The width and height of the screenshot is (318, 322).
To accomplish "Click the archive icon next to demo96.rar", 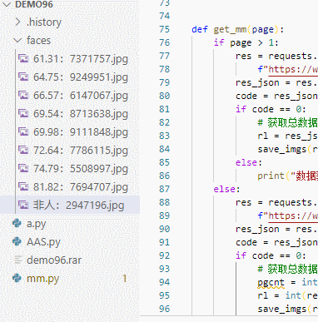I will pos(18,260).
